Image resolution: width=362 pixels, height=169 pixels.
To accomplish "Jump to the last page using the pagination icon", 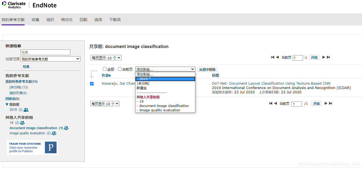I will click(328, 57).
